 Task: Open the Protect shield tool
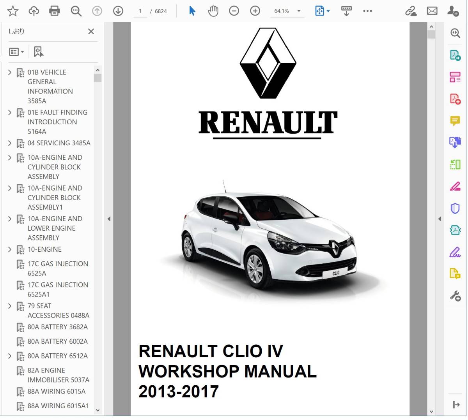tap(455, 208)
